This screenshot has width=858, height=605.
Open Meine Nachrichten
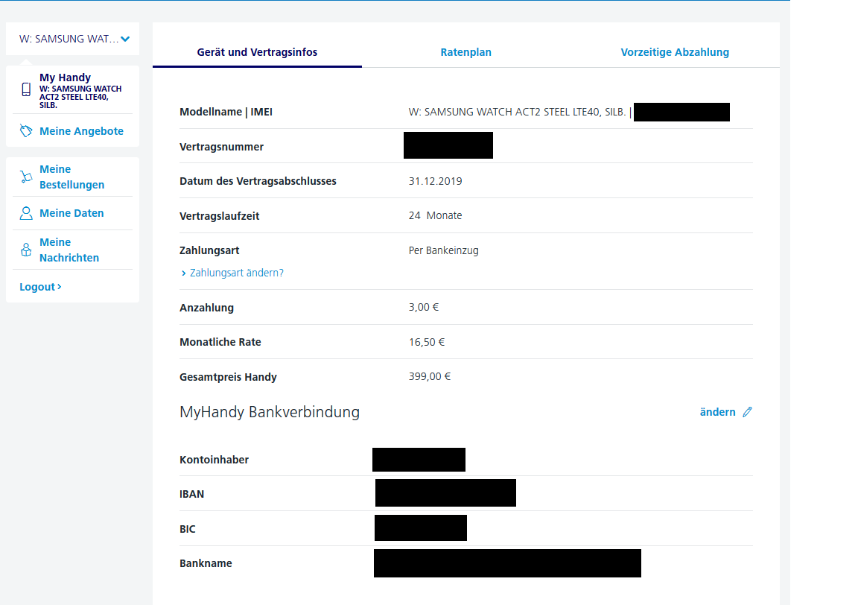tap(69, 250)
